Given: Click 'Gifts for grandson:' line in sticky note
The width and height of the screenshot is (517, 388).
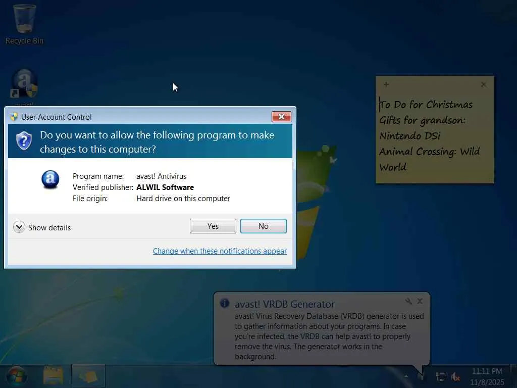Looking at the screenshot, I should [x=422, y=120].
